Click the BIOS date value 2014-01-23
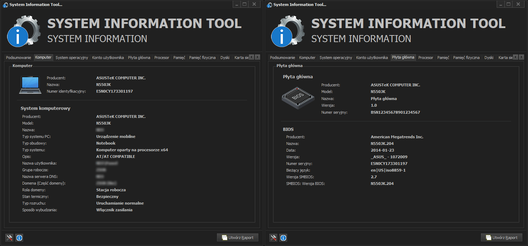528x246 pixels. coord(382,150)
